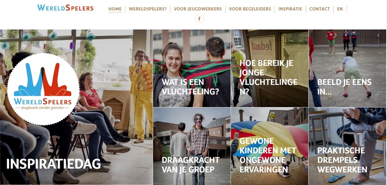Click the round WereldSpelers hands logo badge
This screenshot has height=185, width=387.
43,89
